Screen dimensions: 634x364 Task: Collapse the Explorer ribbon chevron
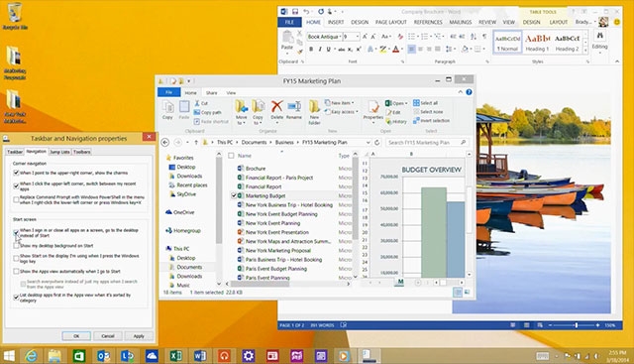coord(460,92)
